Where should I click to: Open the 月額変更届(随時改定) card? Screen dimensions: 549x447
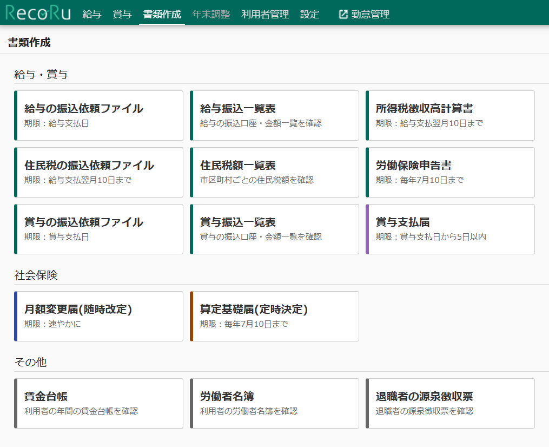click(99, 316)
